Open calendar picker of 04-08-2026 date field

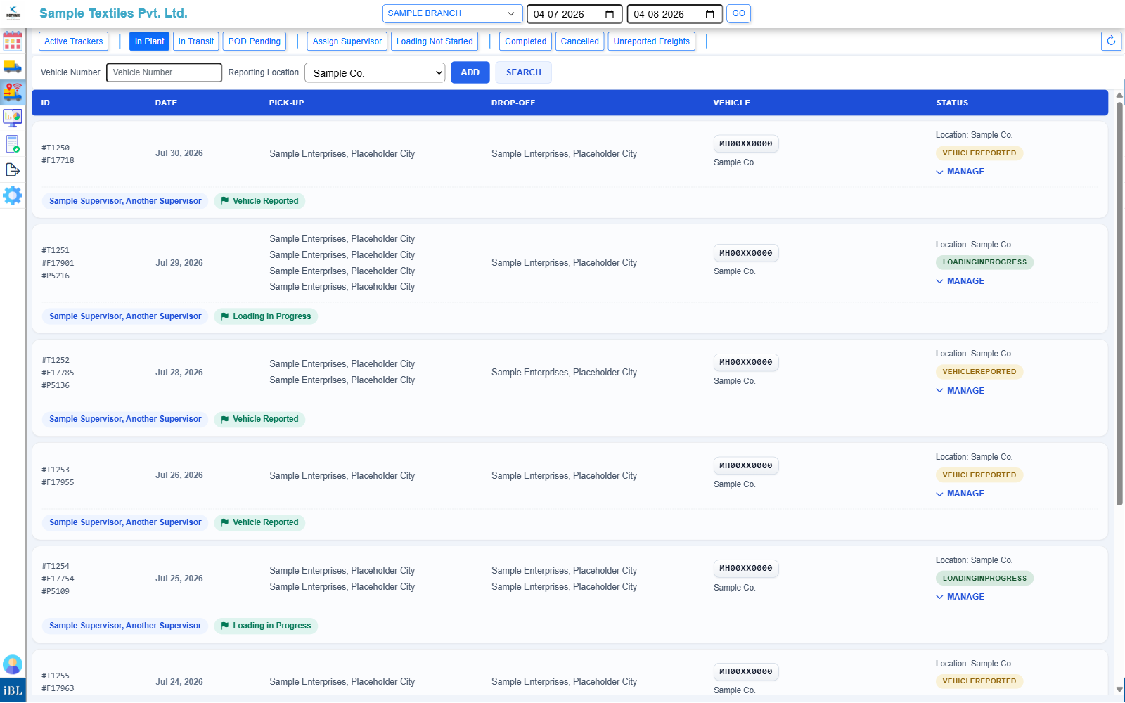point(709,14)
